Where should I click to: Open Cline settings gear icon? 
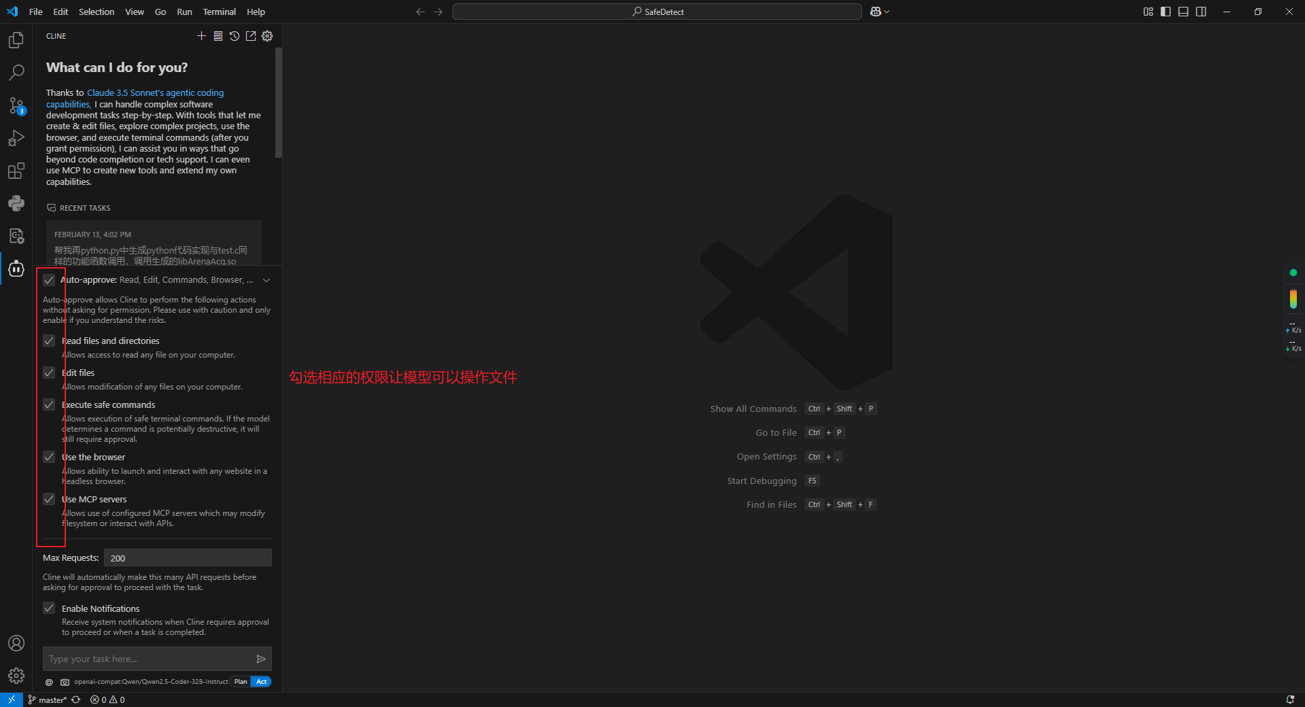point(267,36)
